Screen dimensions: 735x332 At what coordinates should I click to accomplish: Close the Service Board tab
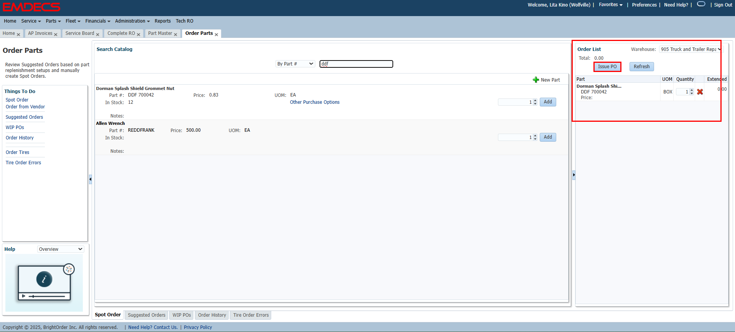[97, 34]
